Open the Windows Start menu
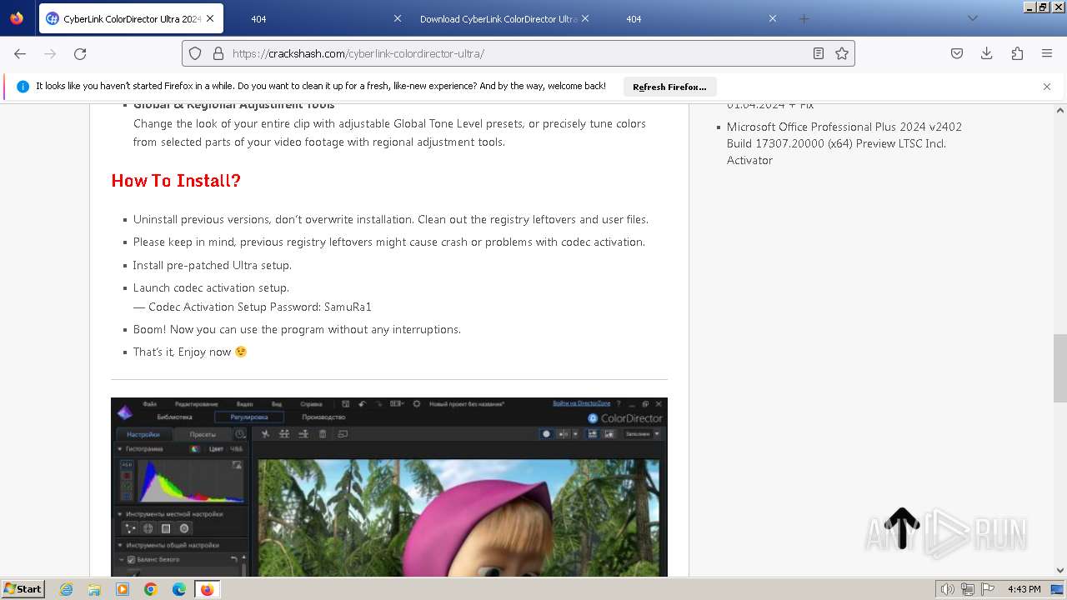The image size is (1067, 600). click(x=23, y=588)
